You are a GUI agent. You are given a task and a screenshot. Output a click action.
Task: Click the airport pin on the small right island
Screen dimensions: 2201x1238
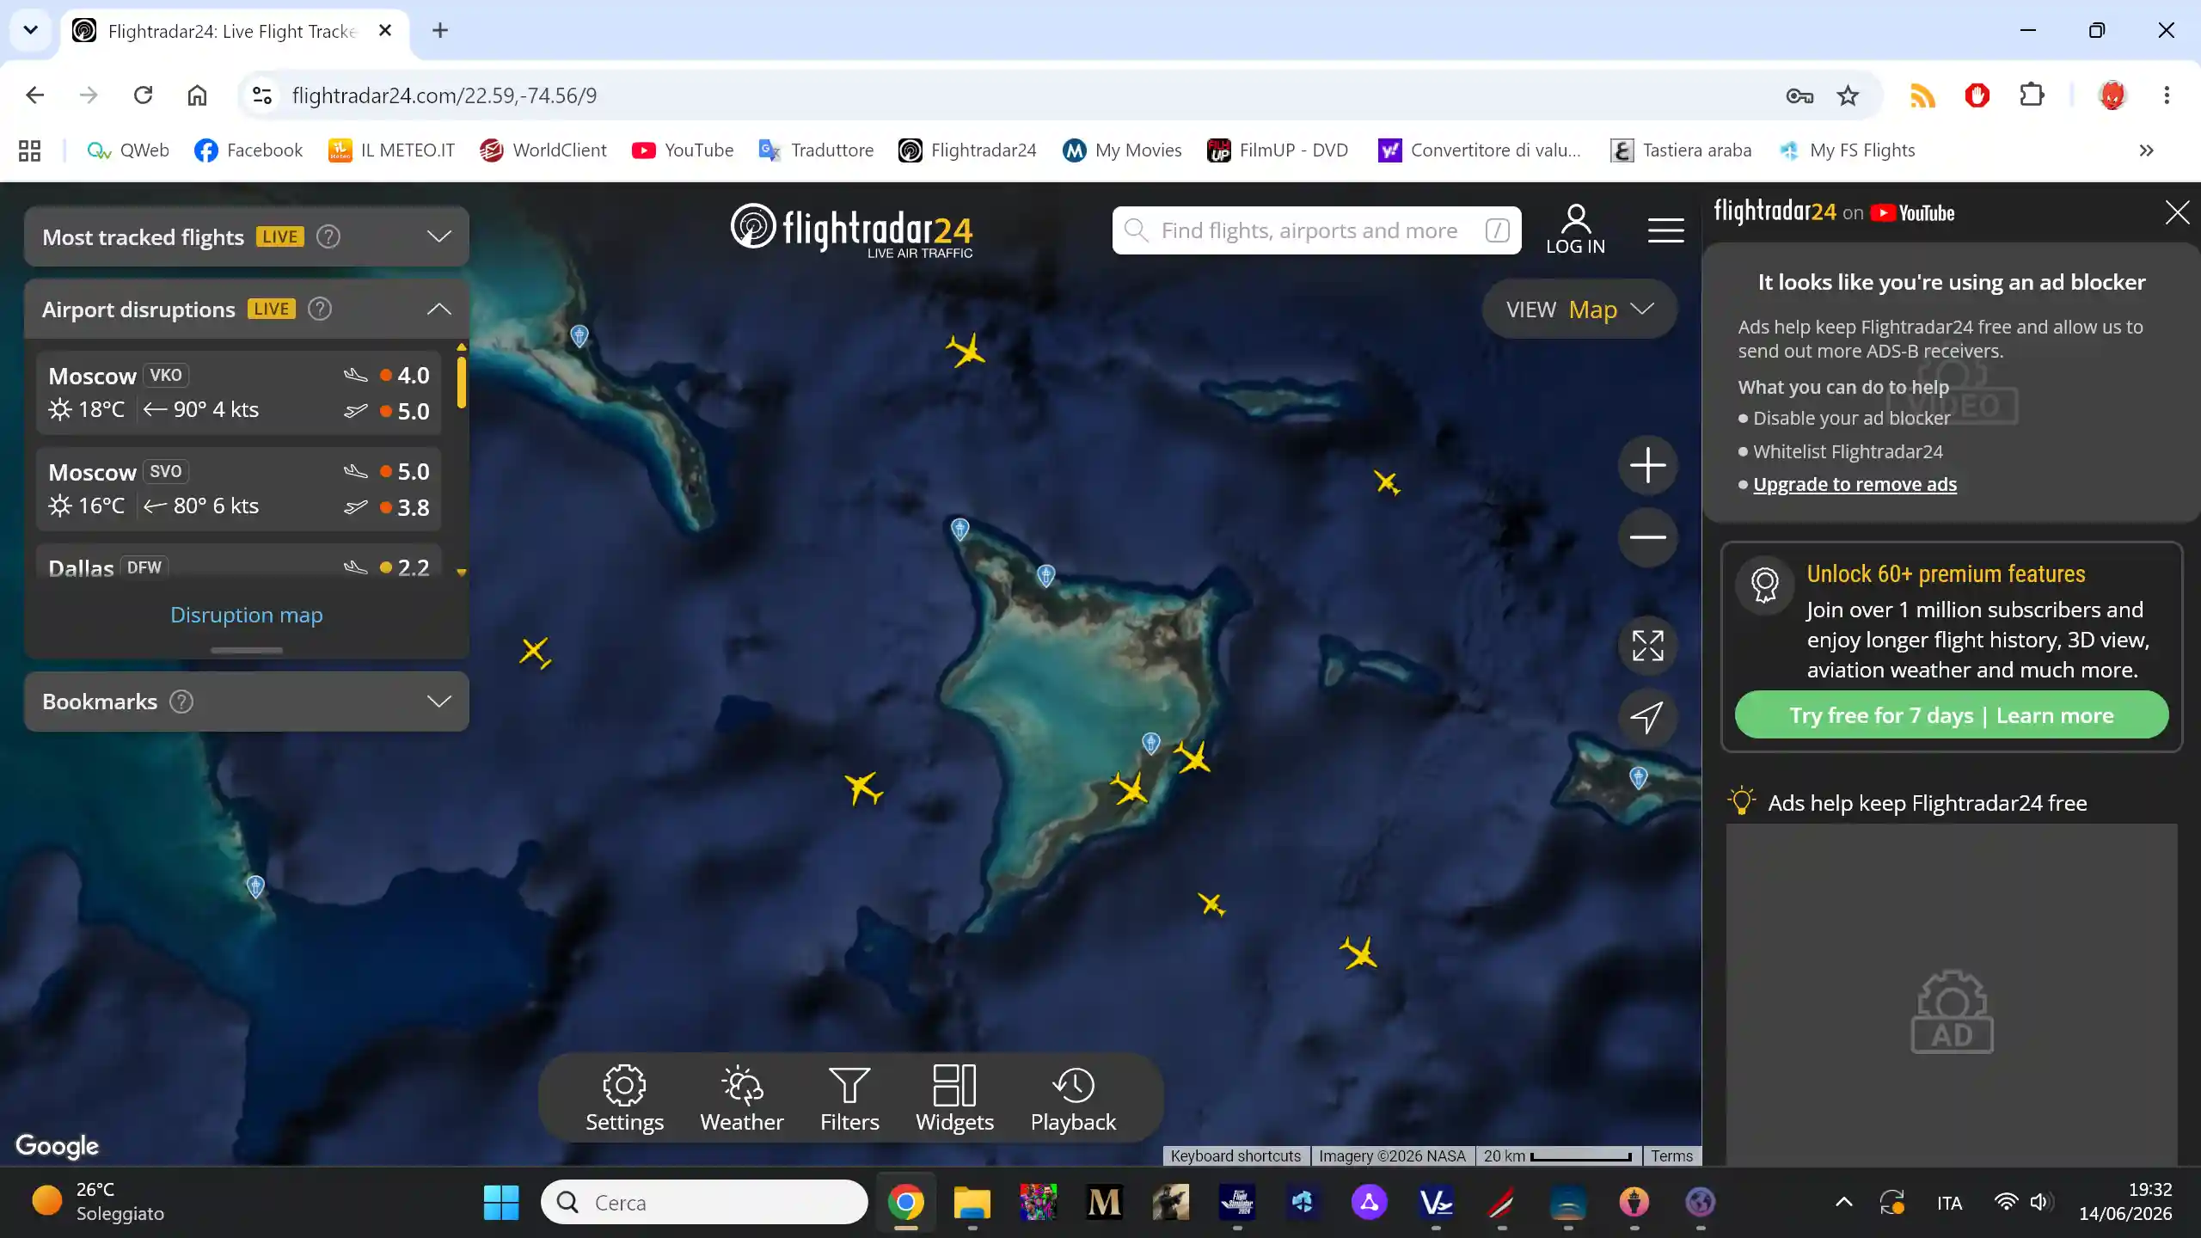1639,777
